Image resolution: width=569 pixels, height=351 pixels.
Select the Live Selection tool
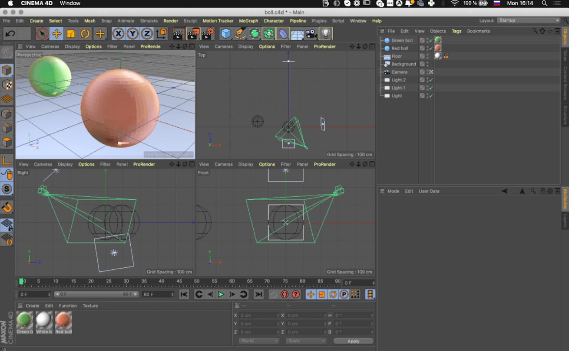42,33
